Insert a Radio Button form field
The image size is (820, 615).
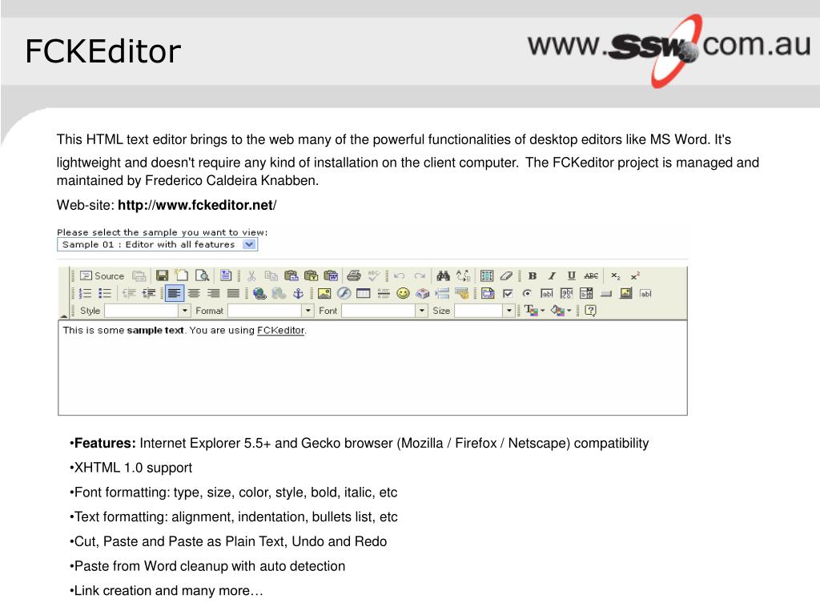click(x=527, y=293)
